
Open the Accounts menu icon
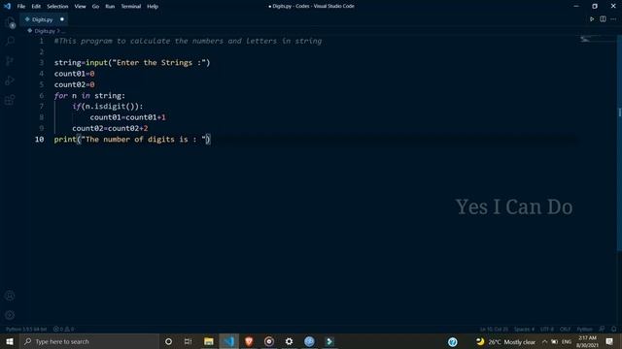pyautogui.click(x=10, y=296)
